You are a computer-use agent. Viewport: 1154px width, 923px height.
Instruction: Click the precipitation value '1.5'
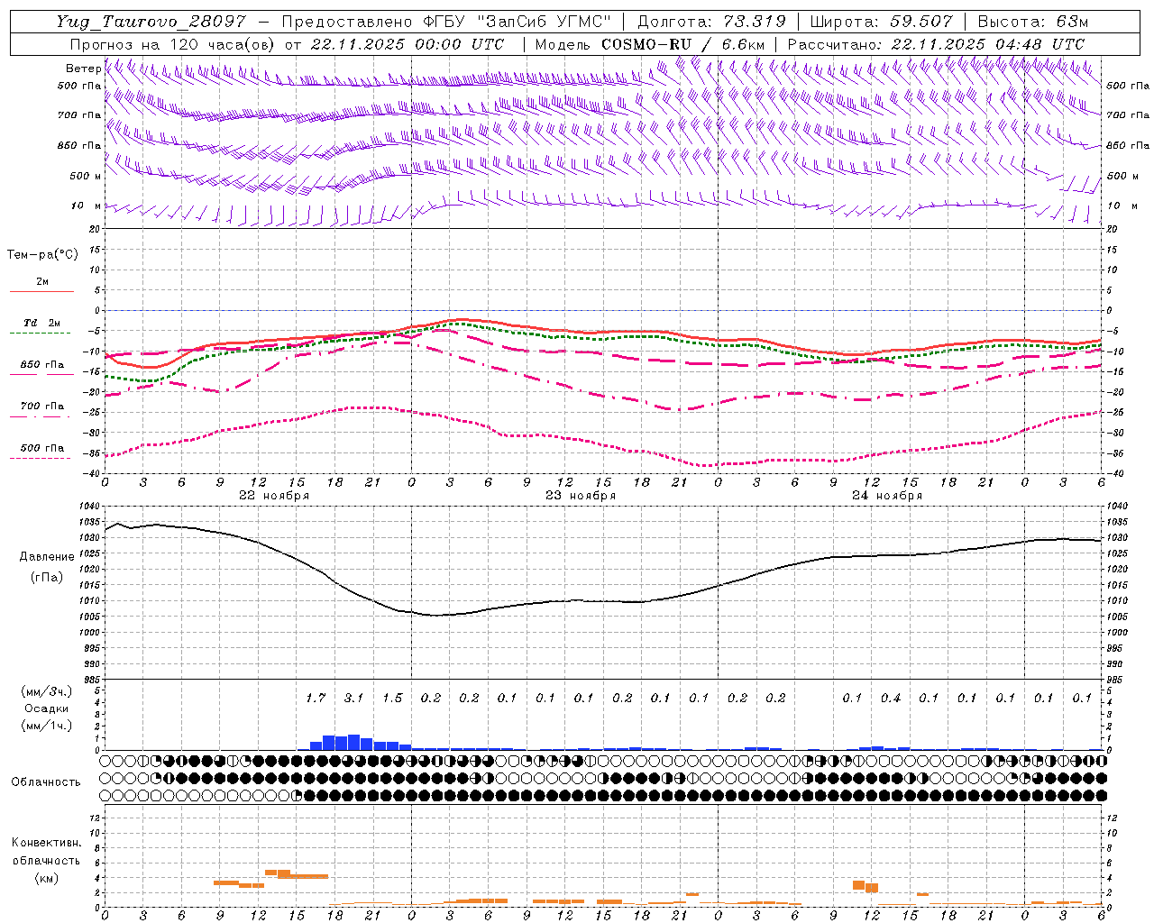click(x=392, y=698)
